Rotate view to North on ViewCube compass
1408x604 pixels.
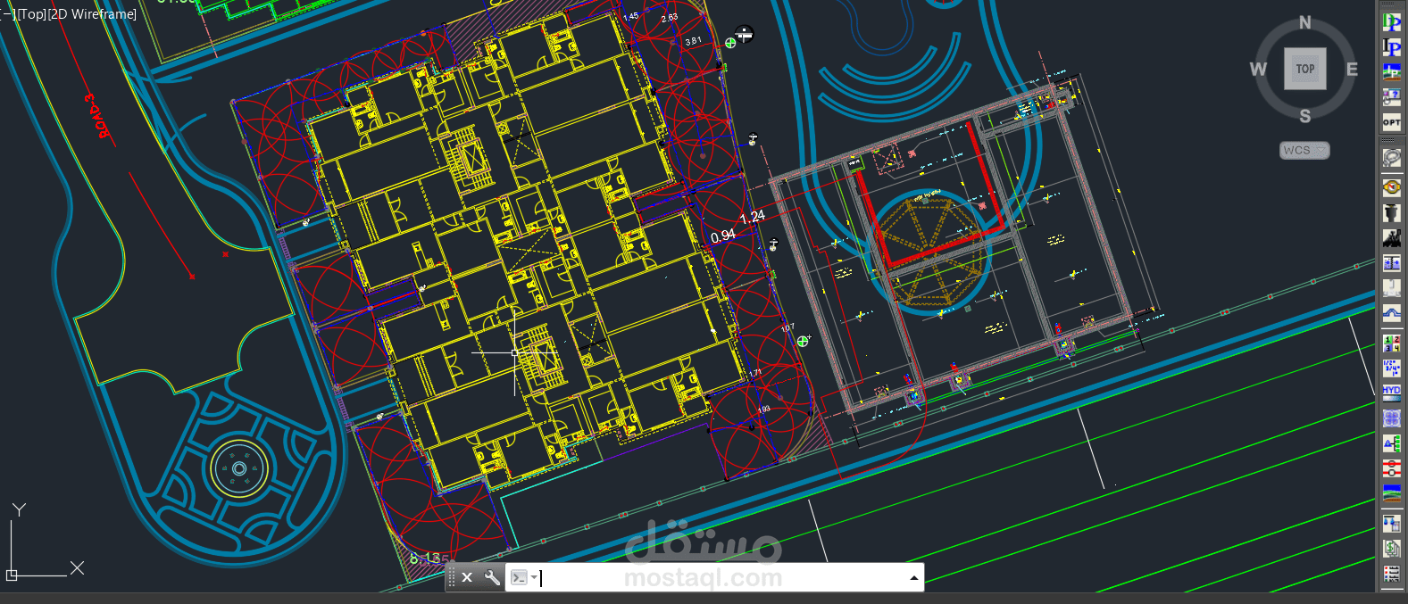point(1305,22)
